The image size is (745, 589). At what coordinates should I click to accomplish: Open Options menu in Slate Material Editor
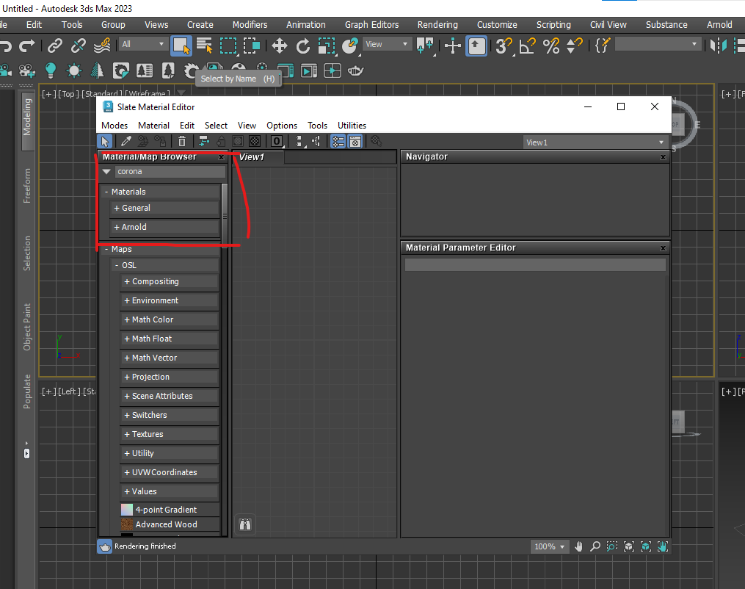tap(282, 126)
